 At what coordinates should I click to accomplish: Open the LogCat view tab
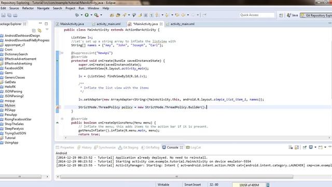[193, 148]
